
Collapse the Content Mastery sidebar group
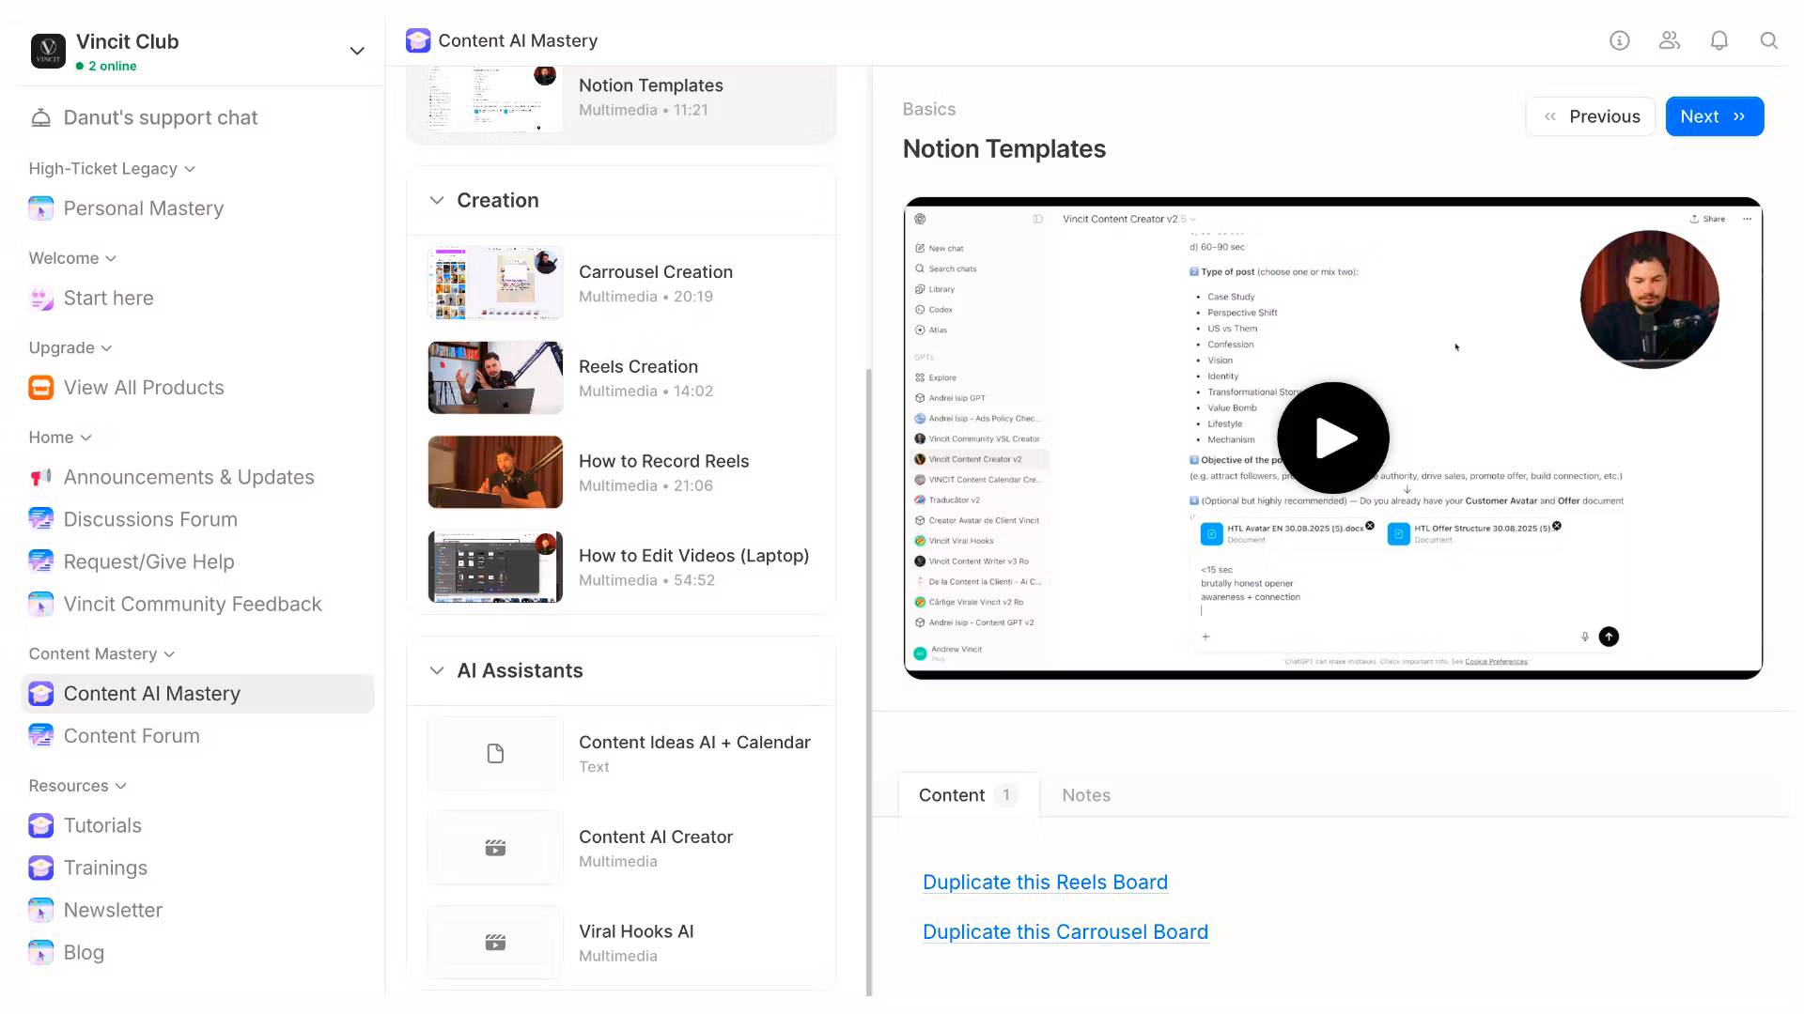click(x=169, y=654)
